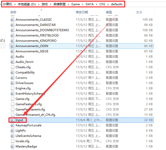Sort by 名称 column header
The width and height of the screenshot is (166, 150).
click(13, 12)
